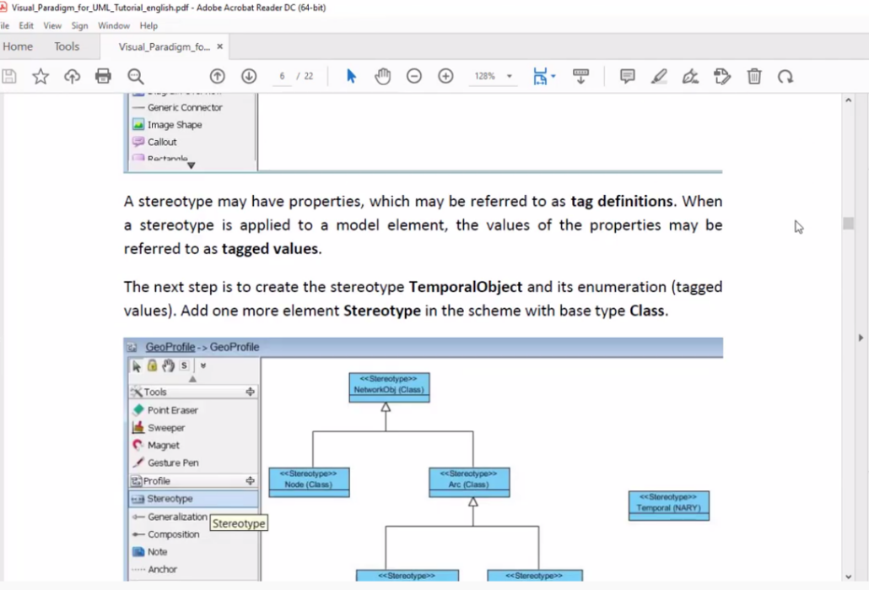
Task: Zoom in with the plus button
Action: 445,76
